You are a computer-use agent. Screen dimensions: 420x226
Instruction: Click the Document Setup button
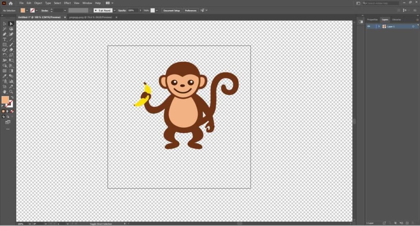point(171,10)
